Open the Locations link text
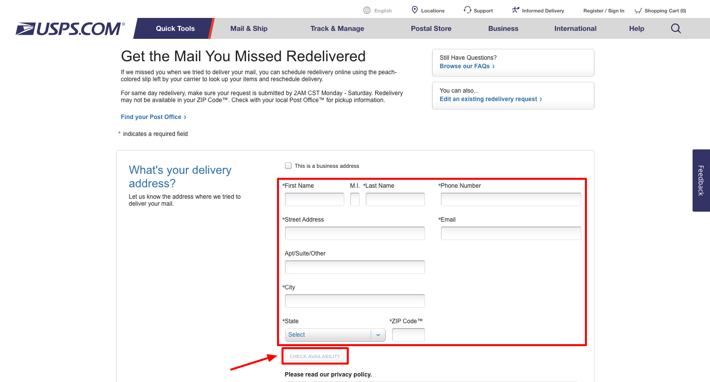The height and width of the screenshot is (382, 710). pos(432,11)
